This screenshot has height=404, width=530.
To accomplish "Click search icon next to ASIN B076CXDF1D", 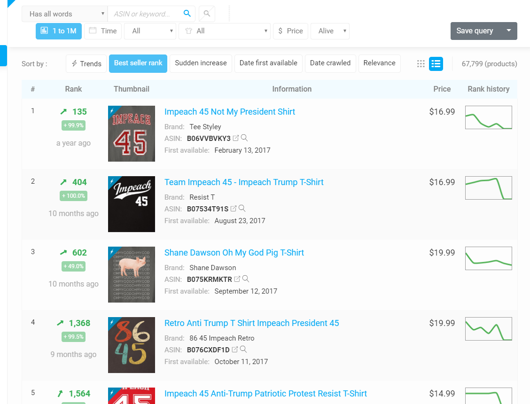I will pyautogui.click(x=243, y=349).
